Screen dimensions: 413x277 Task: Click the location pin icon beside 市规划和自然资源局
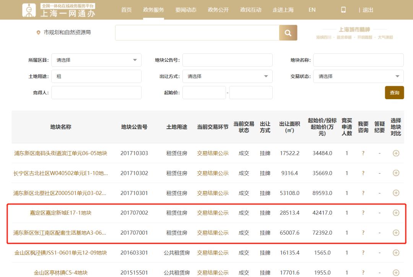[38, 33]
